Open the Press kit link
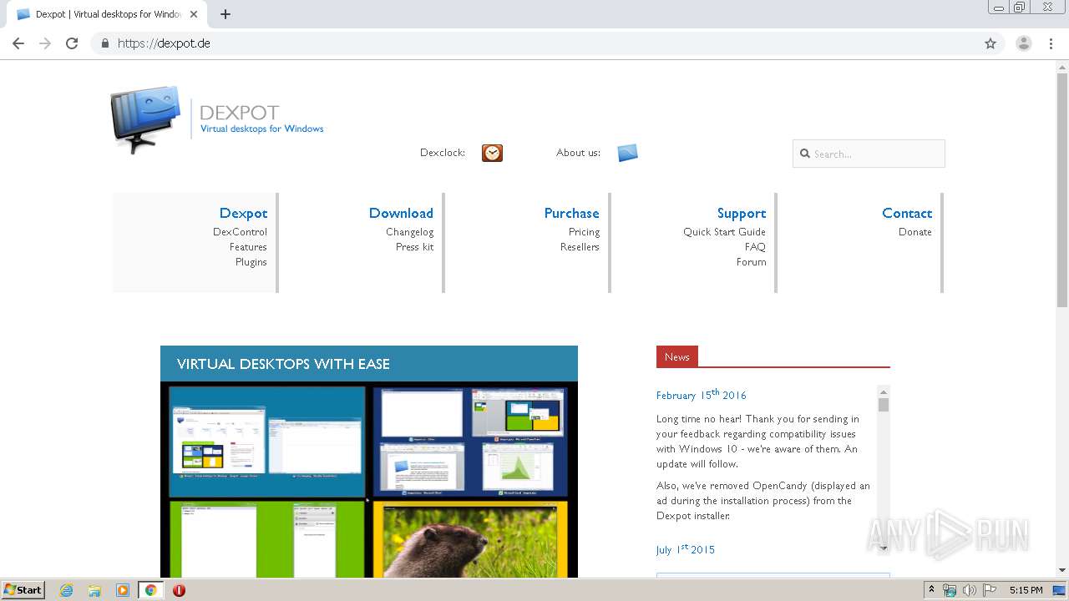1069x601 pixels. click(x=414, y=247)
